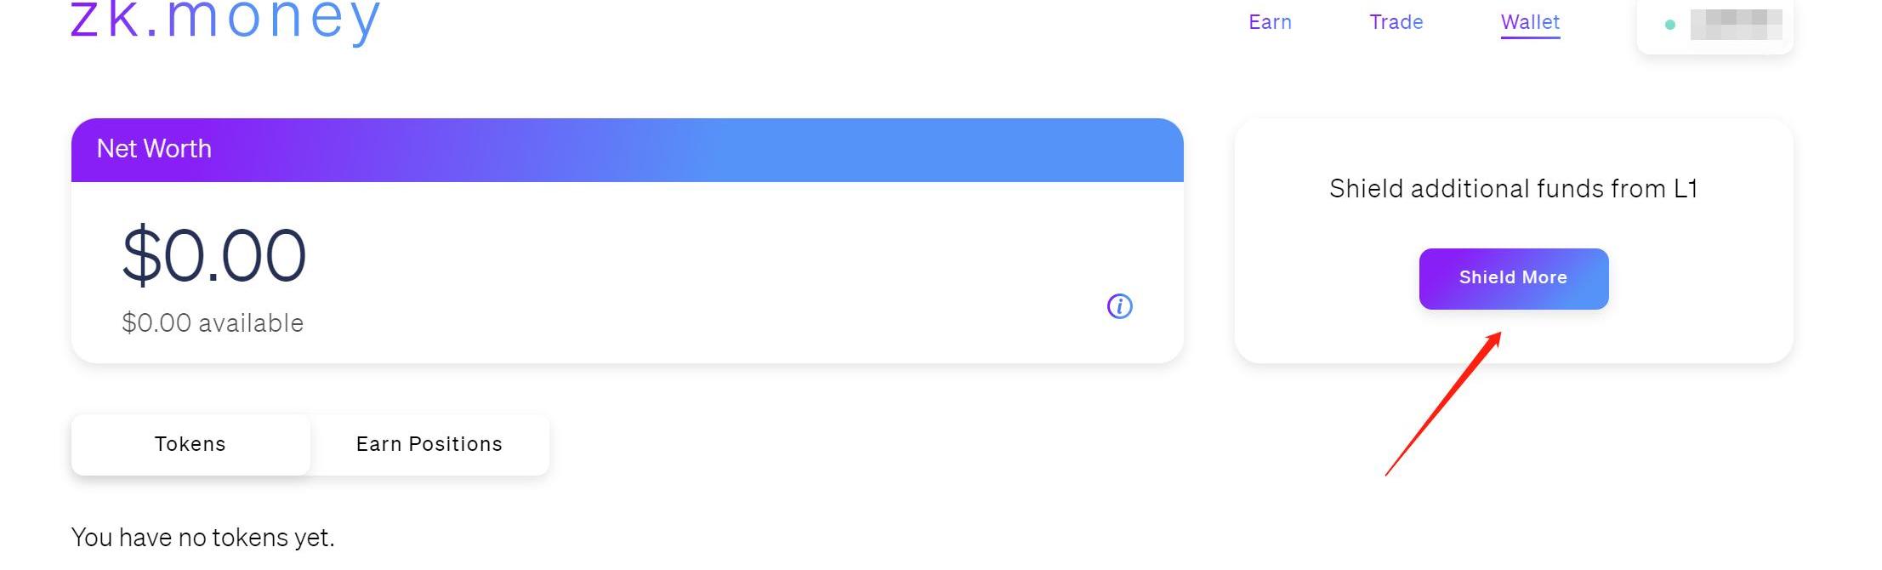Switch to the Tokens tab
The image size is (1882, 570).
coord(190,444)
